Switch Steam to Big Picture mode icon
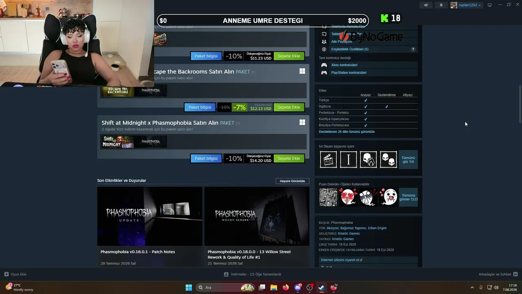 click(489, 5)
